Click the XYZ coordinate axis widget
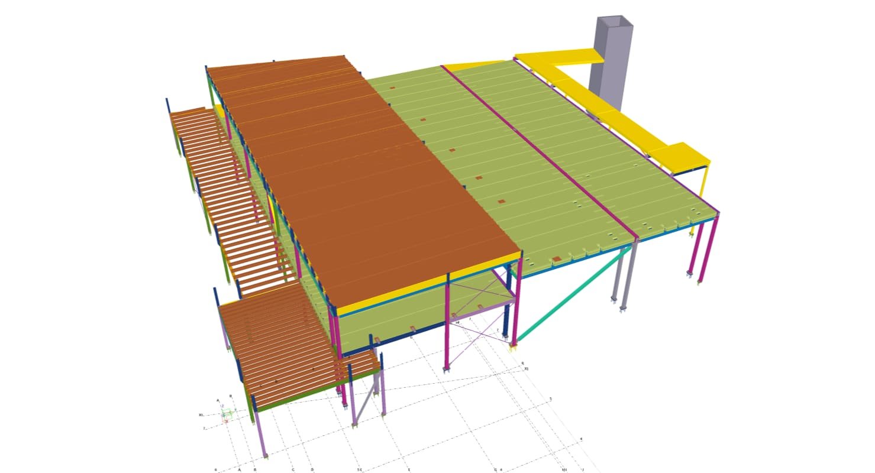Screen dimensions: 875x473 pyautogui.click(x=225, y=415)
